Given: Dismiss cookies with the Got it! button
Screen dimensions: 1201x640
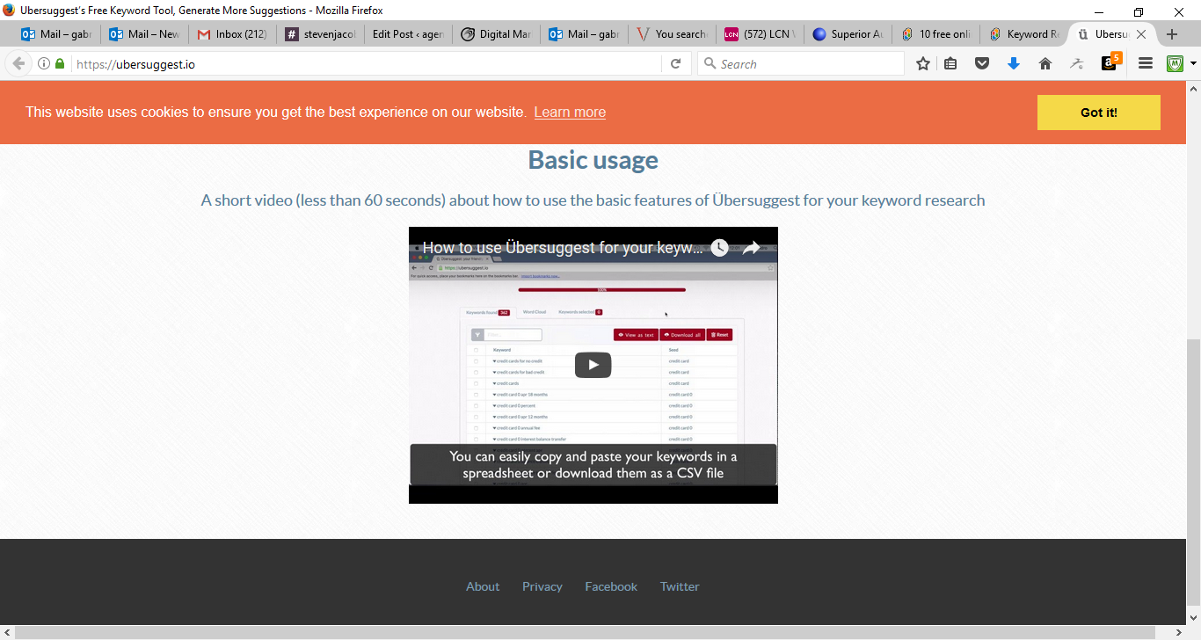Looking at the screenshot, I should [1098, 113].
